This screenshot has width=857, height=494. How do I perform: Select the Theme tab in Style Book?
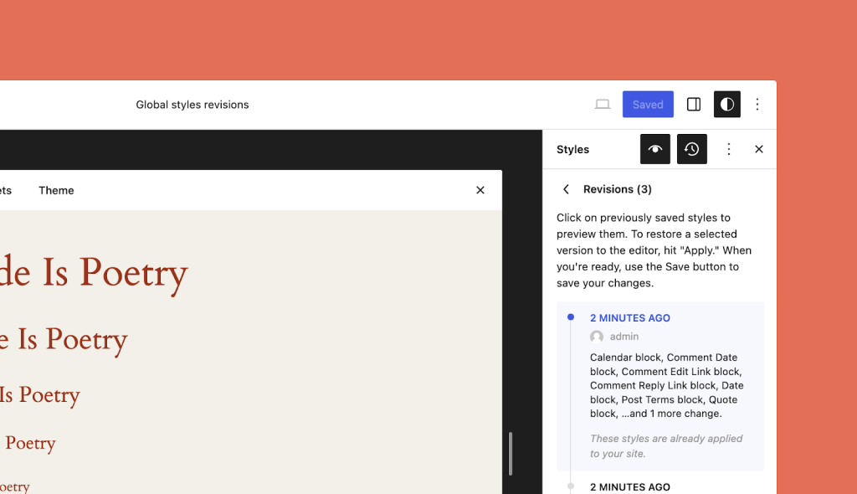coord(56,190)
